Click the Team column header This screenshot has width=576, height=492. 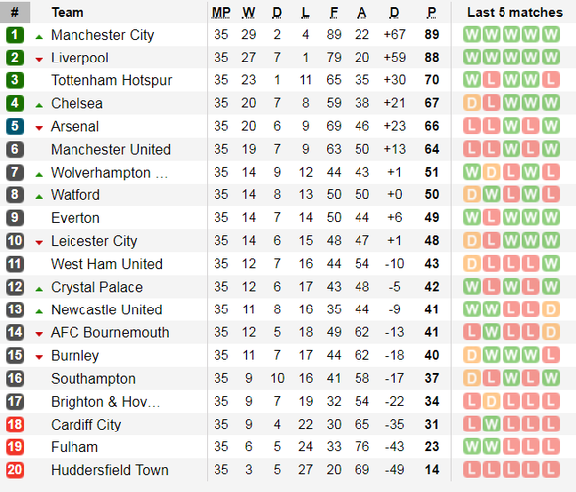click(x=68, y=12)
